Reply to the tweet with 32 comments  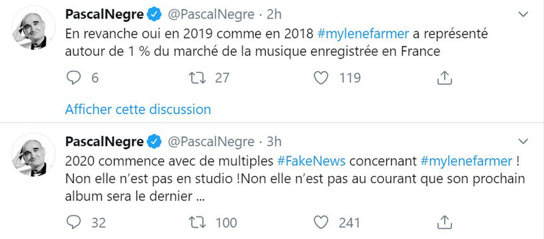click(x=73, y=222)
